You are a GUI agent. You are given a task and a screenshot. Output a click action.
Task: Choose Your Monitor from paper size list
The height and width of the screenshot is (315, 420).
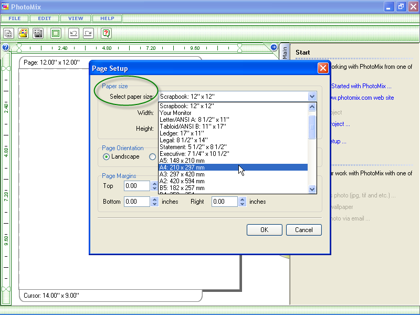pos(233,113)
